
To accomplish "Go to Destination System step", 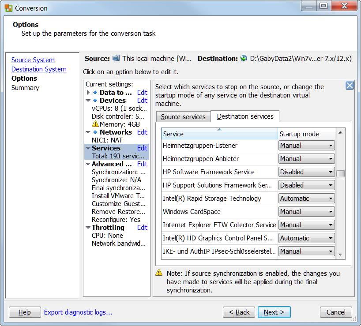I will (39, 69).
